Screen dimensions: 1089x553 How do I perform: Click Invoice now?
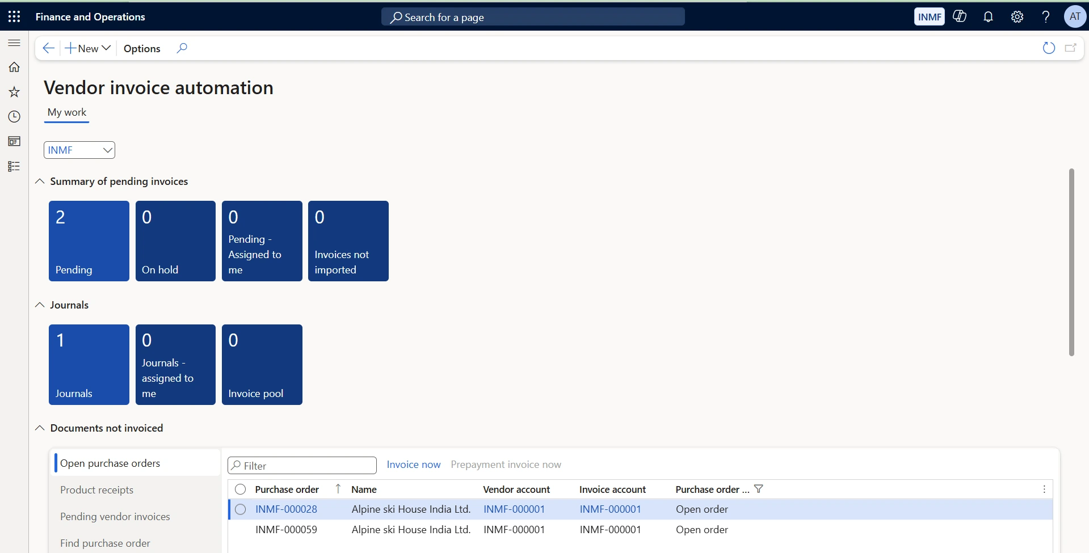(x=414, y=465)
